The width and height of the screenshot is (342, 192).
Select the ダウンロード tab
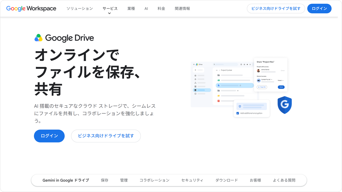point(227,180)
